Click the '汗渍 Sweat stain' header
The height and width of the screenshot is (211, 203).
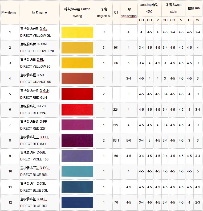[x=173, y=8]
